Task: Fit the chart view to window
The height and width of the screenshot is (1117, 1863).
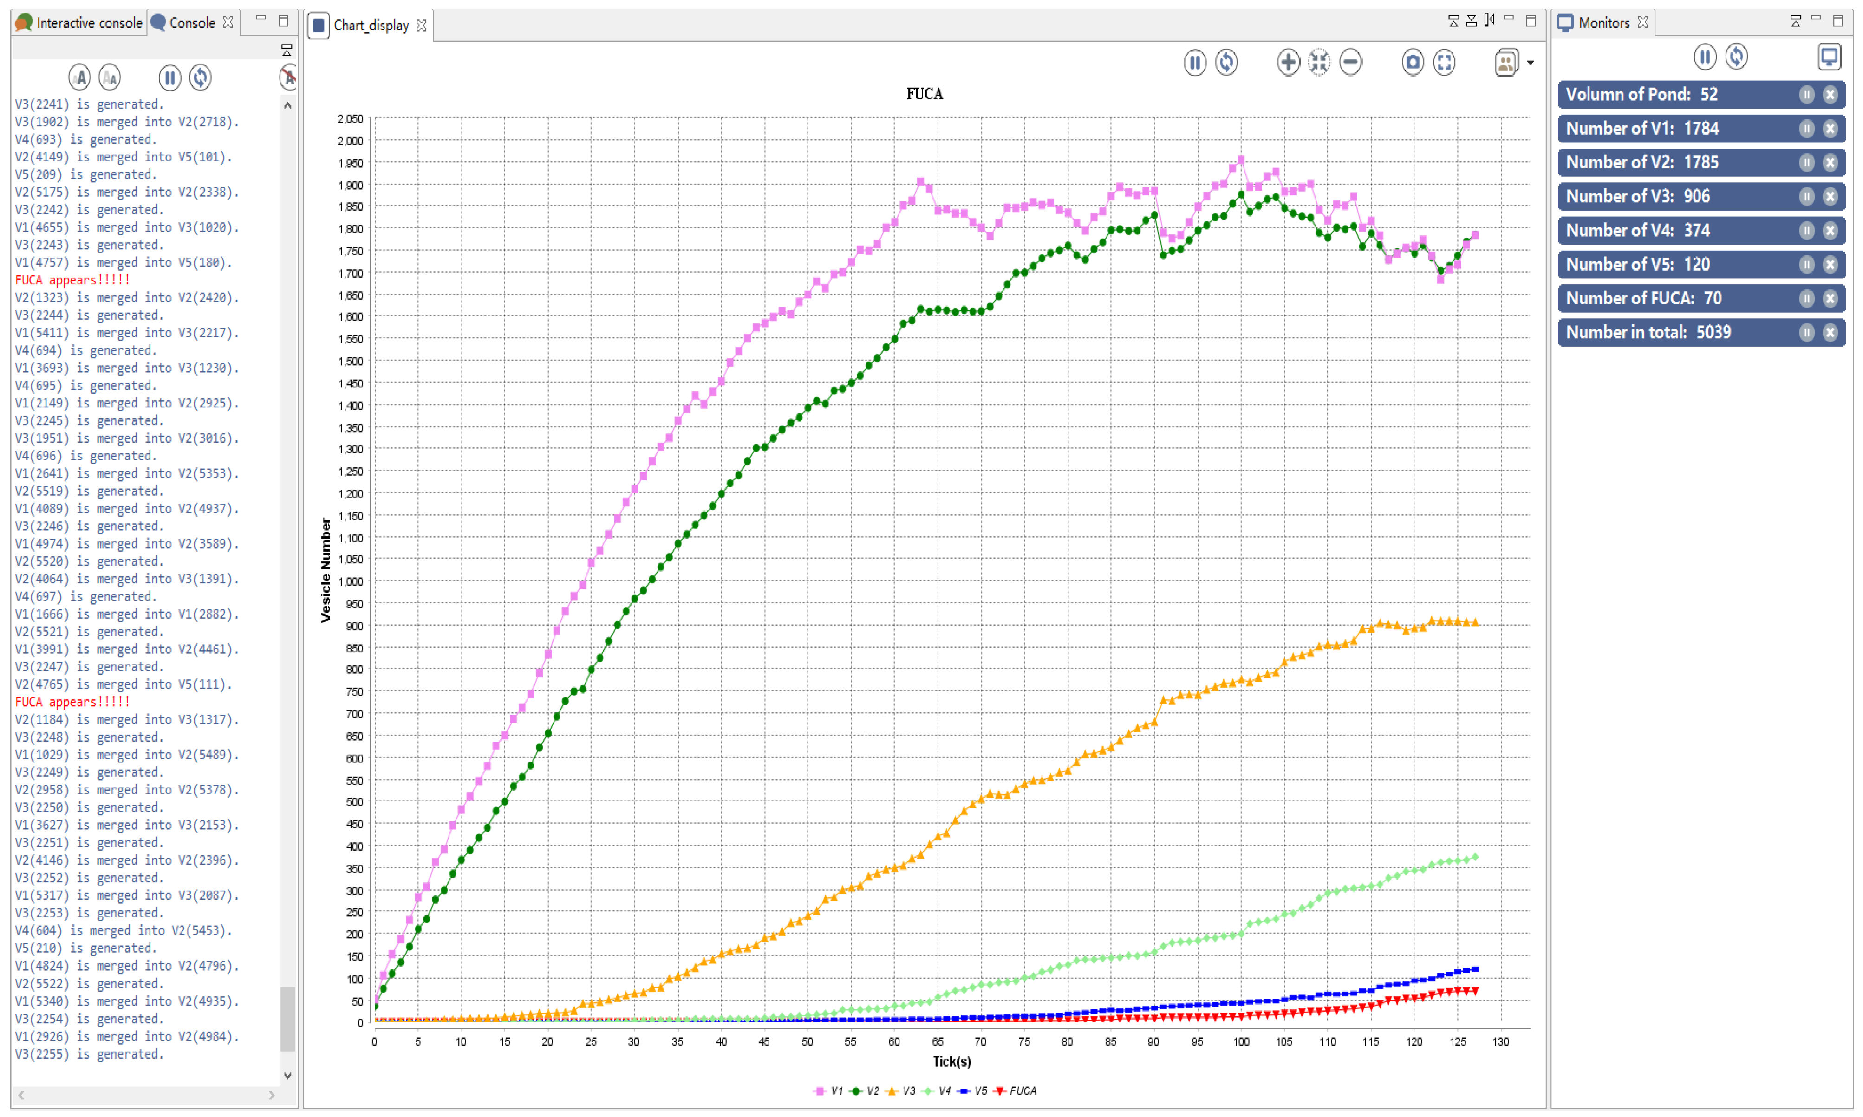Action: (x=1319, y=63)
